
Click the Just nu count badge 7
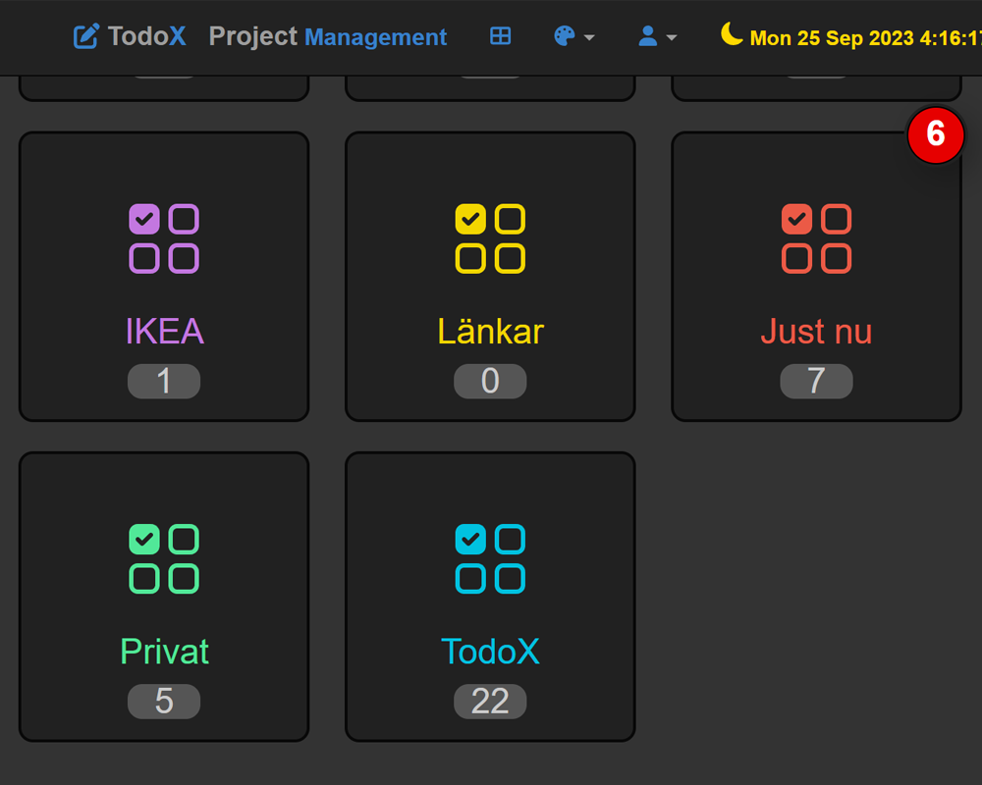[816, 381]
